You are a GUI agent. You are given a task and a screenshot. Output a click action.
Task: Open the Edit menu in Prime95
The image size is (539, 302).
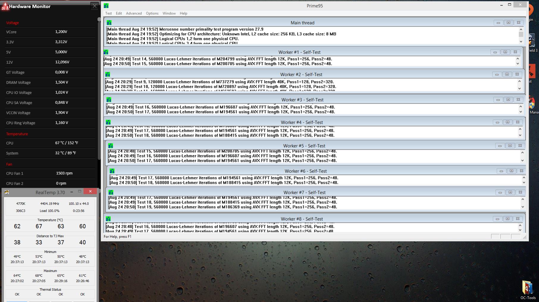[119, 13]
